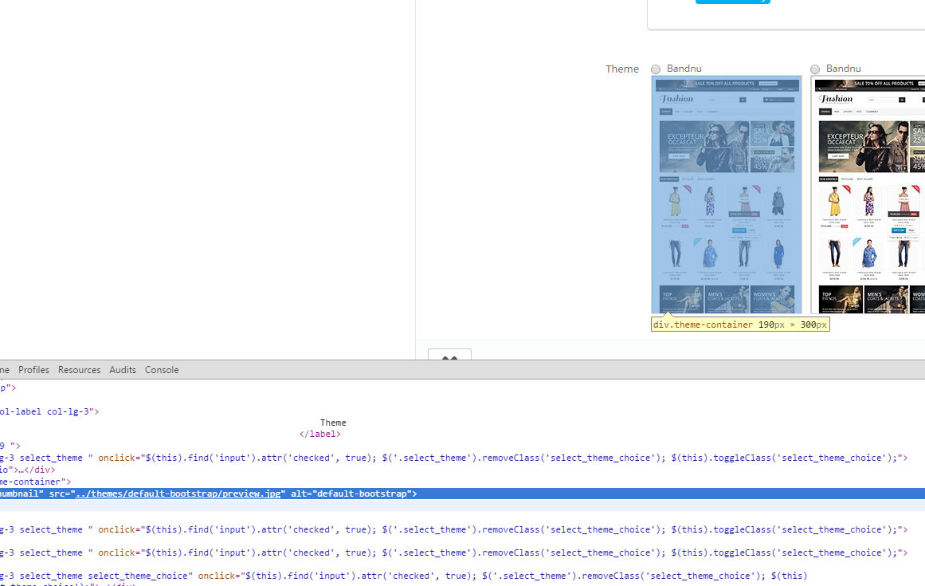Select the second Bandnu theme radio button
The width and height of the screenshot is (925, 586).
815,69
